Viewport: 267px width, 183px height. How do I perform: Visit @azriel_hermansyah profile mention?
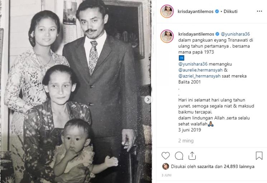pyautogui.click(x=199, y=76)
